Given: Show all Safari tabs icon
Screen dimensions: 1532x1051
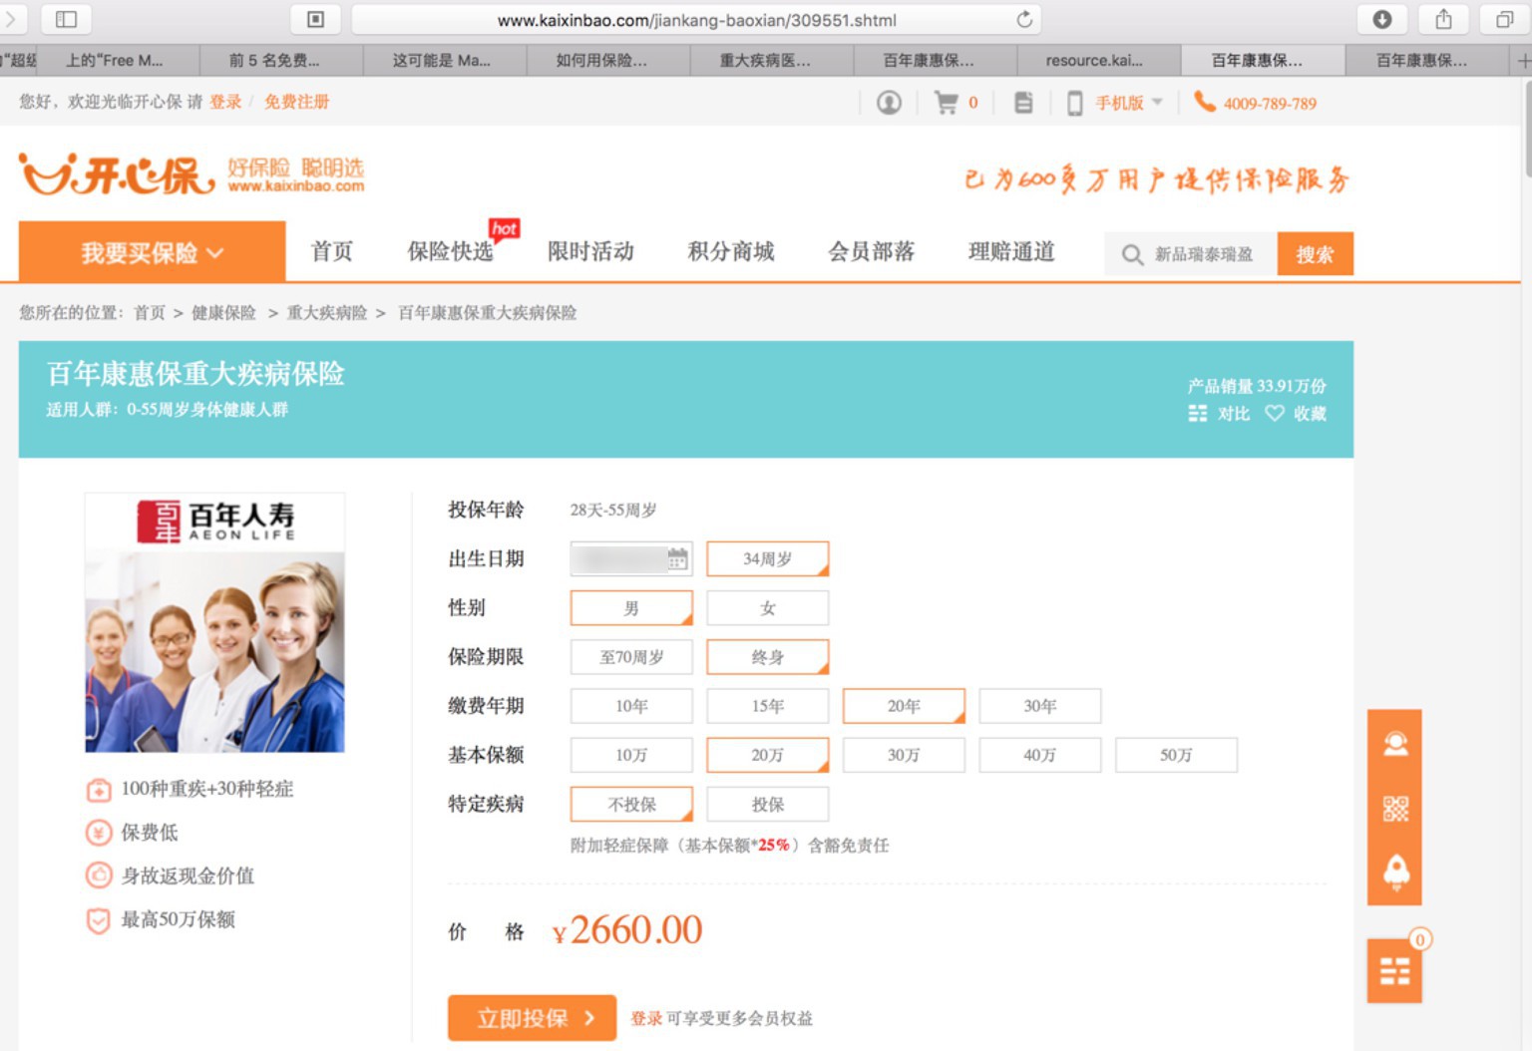Looking at the screenshot, I should (x=1504, y=19).
